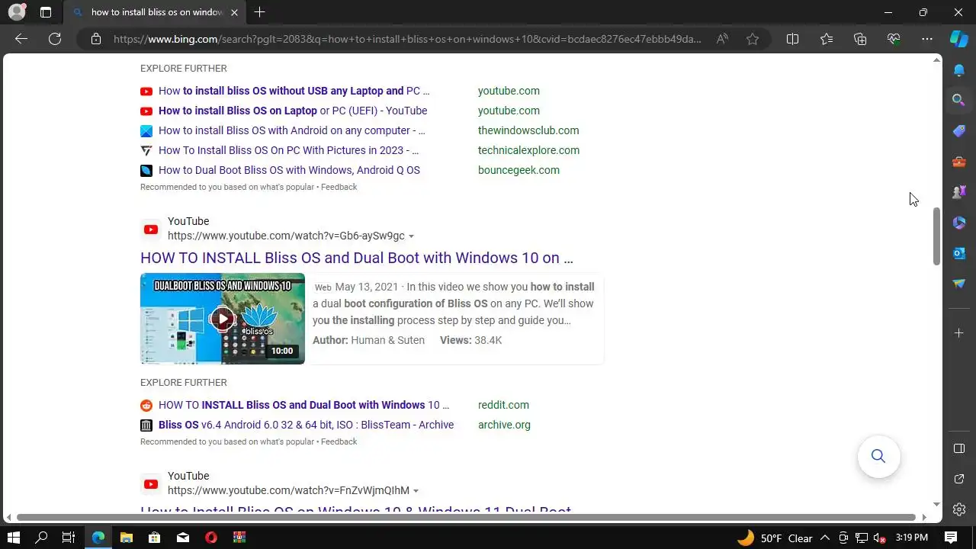Click Feedback under second Explore Further
Screen dimensions: 976x549
[x=339, y=441]
